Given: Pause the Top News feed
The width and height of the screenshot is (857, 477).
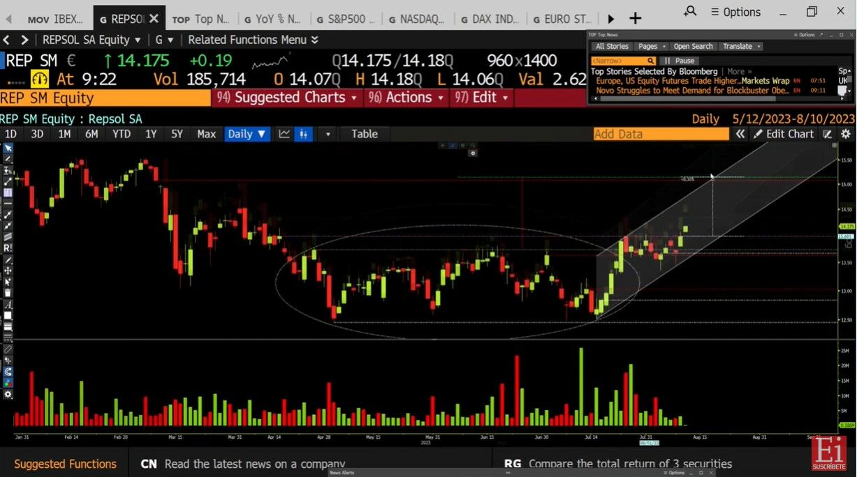Looking at the screenshot, I should [680, 61].
